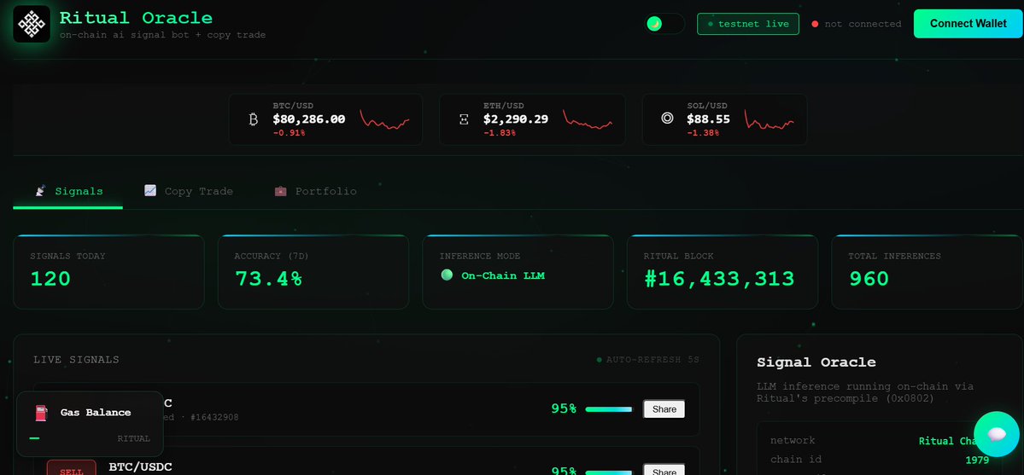Click the SELL badge on BTC/USDC signal

[x=71, y=468]
